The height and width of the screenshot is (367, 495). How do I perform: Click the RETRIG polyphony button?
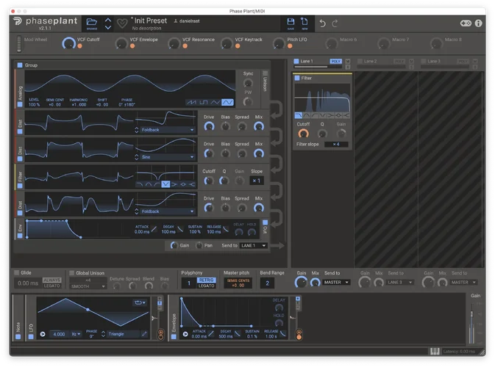pyautogui.click(x=207, y=280)
